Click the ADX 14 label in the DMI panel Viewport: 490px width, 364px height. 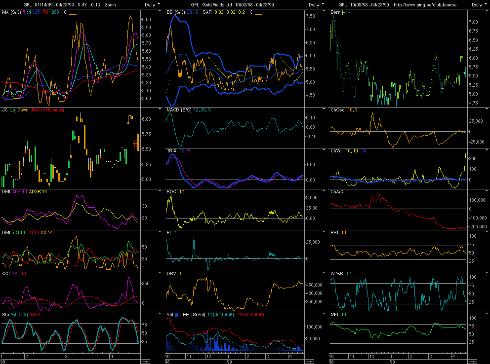click(x=20, y=192)
